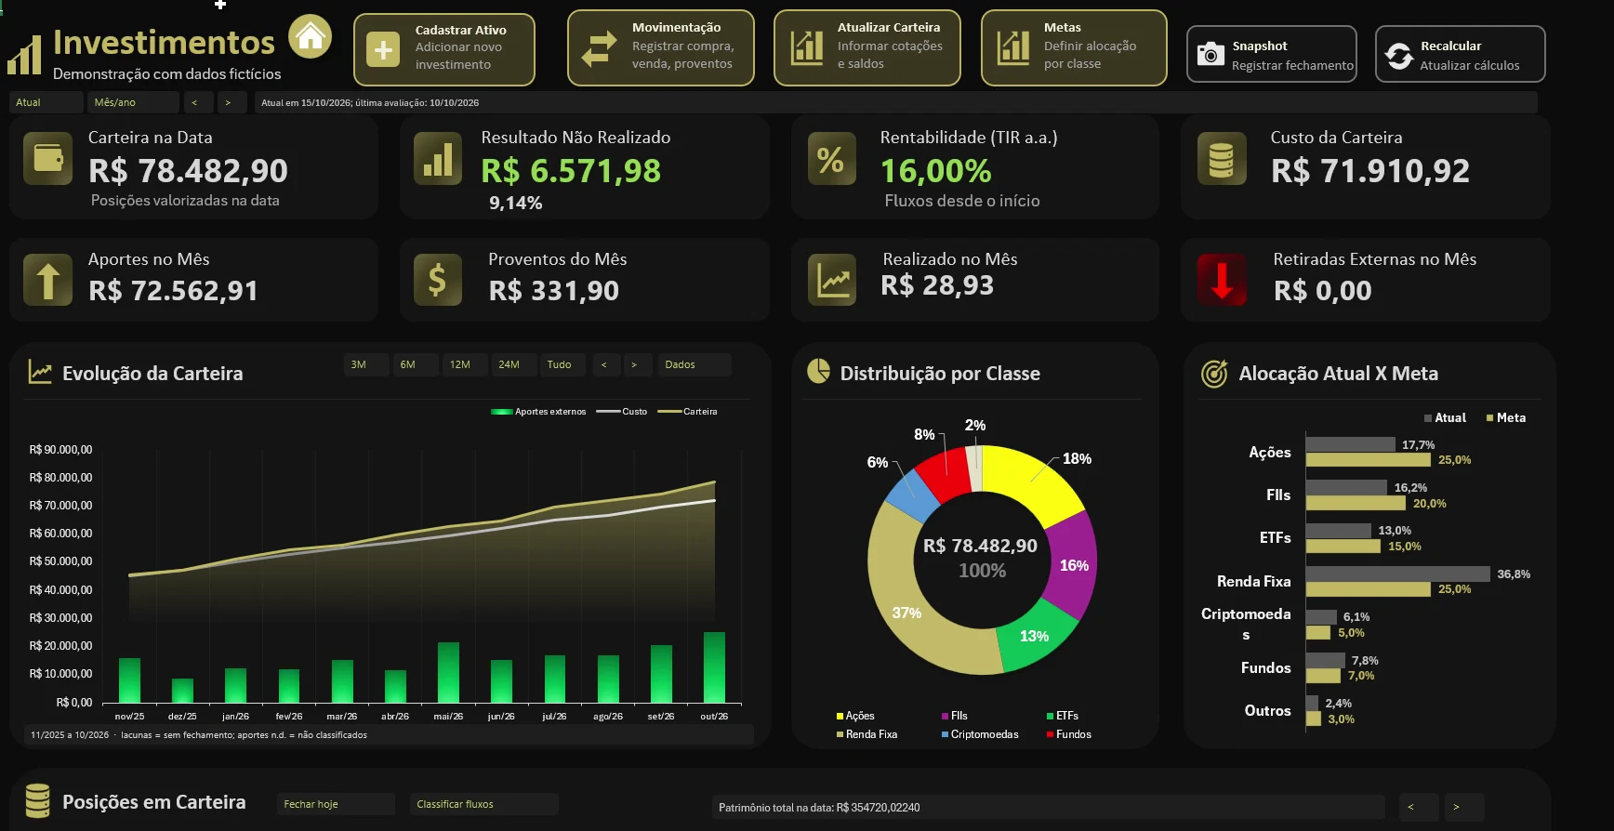This screenshot has width=1614, height=831.
Task: Click the home icon beside Investimentos
Action: [310, 37]
